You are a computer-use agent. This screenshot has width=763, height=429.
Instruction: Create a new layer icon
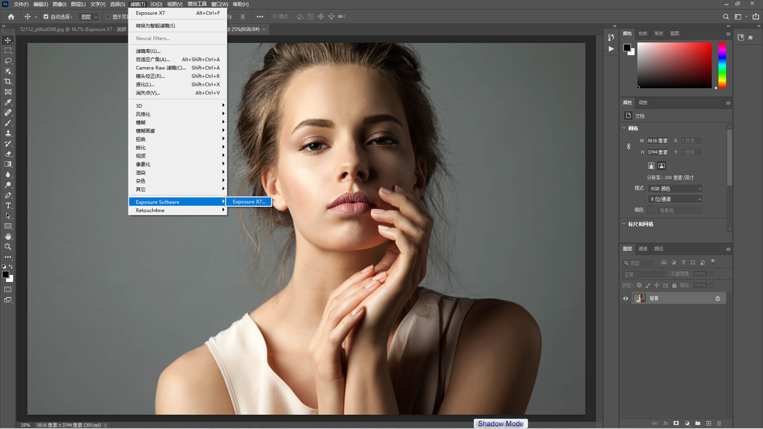[709, 423]
